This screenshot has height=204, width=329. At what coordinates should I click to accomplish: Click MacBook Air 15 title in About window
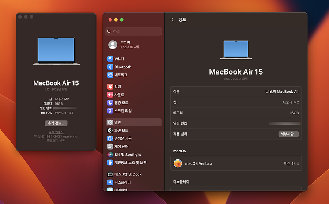(56, 83)
